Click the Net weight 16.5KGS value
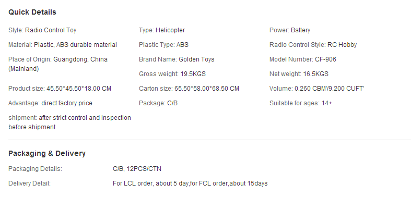Viewport: 411px width, 197px height. tap(315, 74)
